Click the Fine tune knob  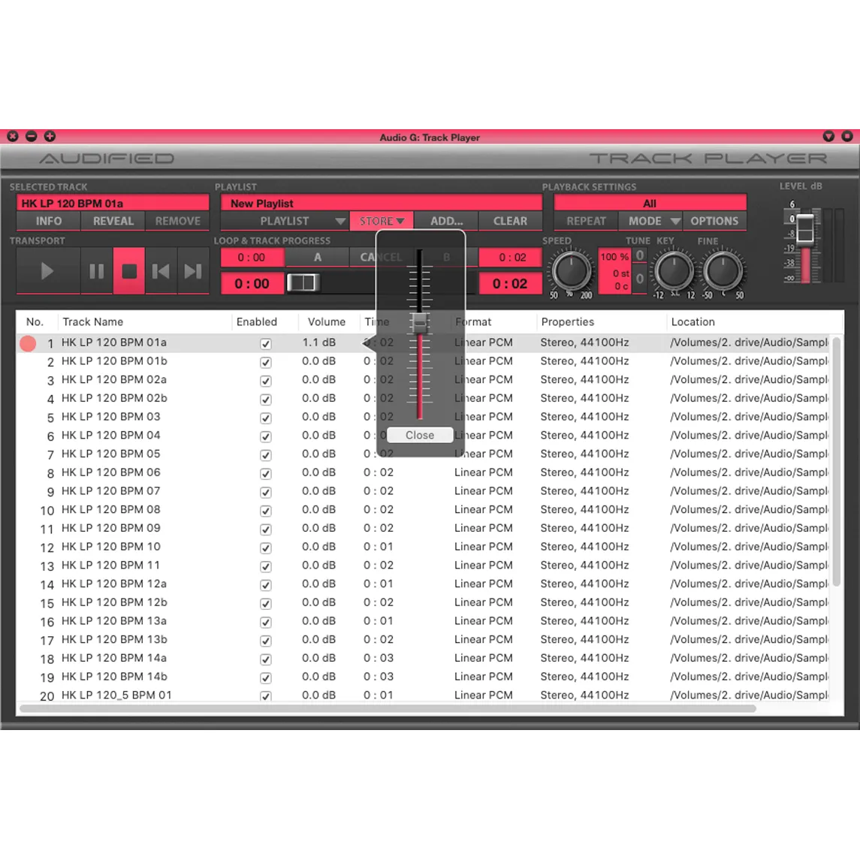coord(723,270)
